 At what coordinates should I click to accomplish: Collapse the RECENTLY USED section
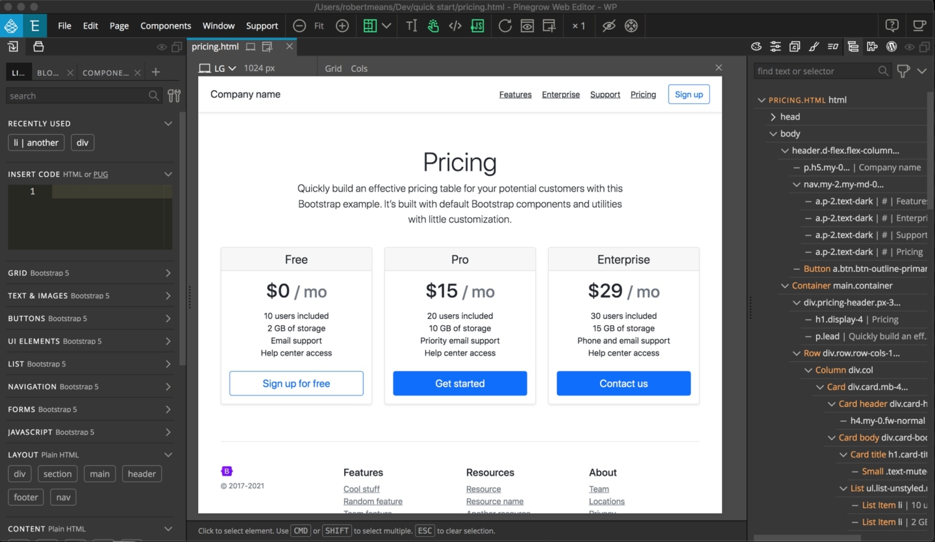(x=168, y=123)
